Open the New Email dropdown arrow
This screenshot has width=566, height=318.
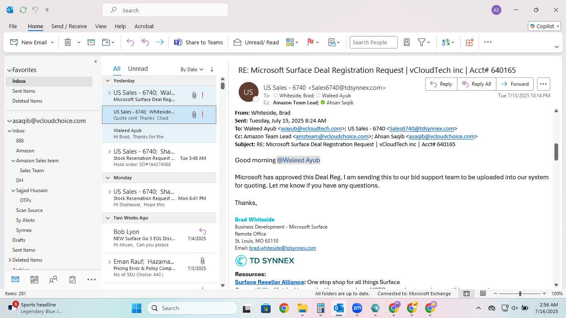click(52, 43)
